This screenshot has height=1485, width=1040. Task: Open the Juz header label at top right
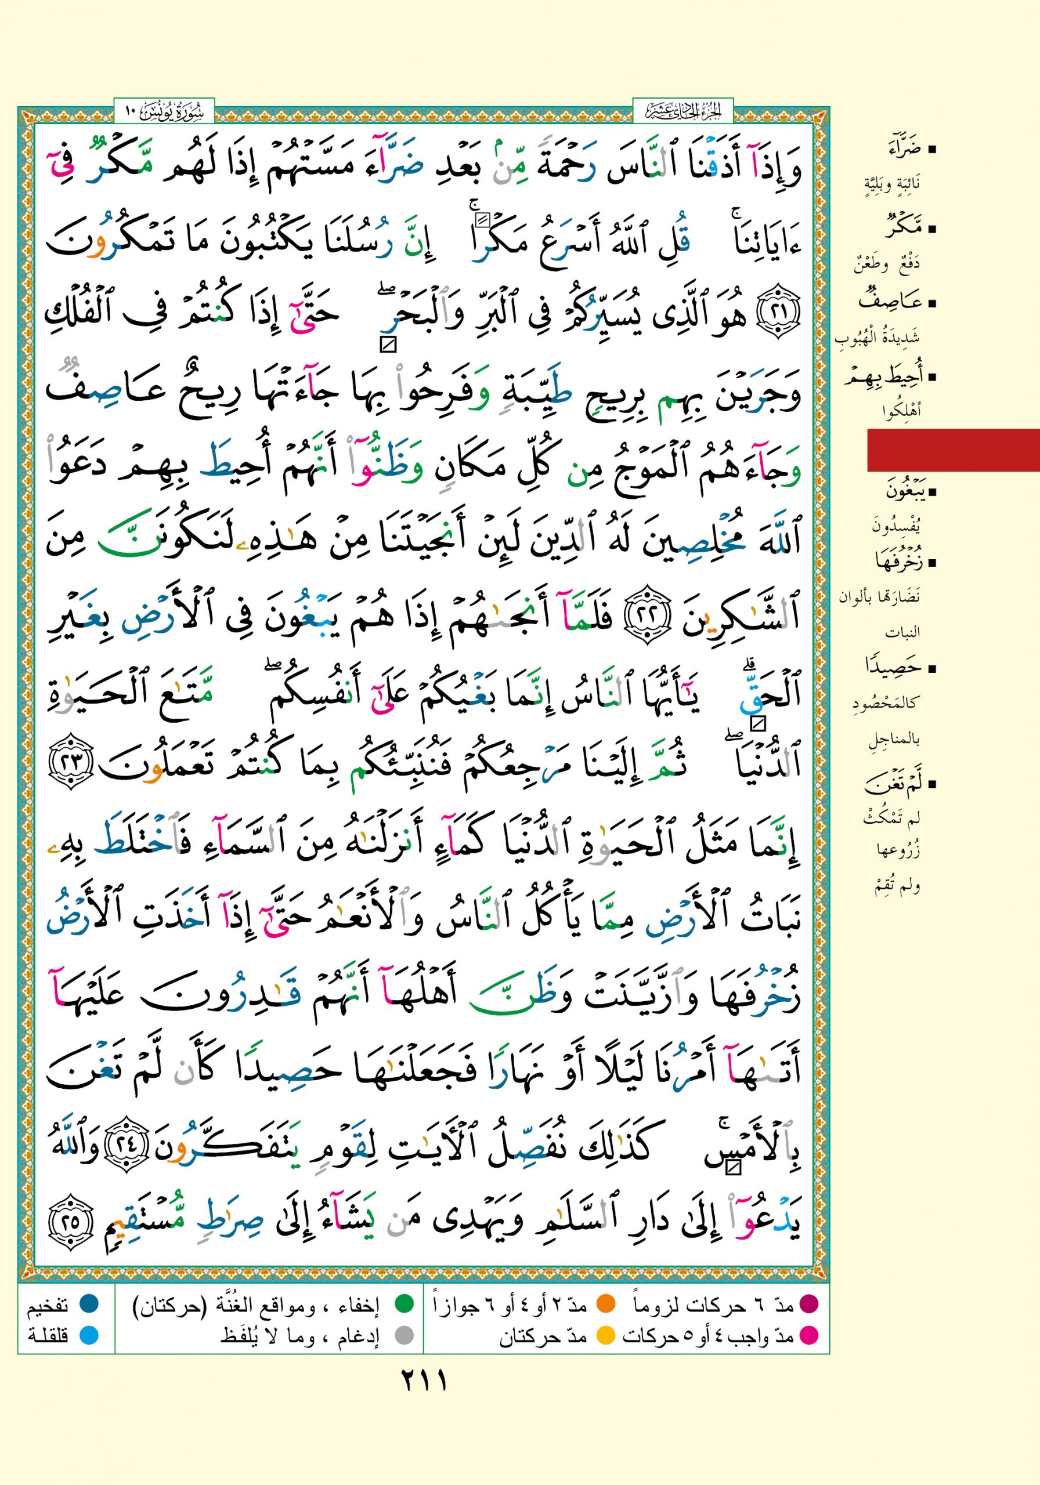tap(682, 111)
